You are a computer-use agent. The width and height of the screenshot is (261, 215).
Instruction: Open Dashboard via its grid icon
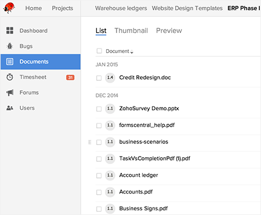point(10,31)
